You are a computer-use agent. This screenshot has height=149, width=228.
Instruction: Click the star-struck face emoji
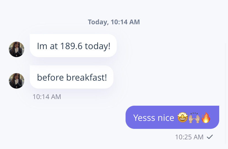pyautogui.click(x=182, y=117)
